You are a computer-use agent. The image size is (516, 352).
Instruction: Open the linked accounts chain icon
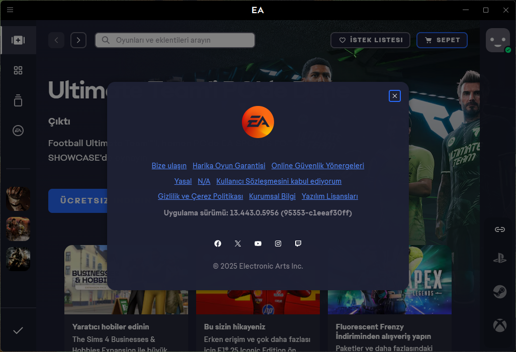click(500, 229)
